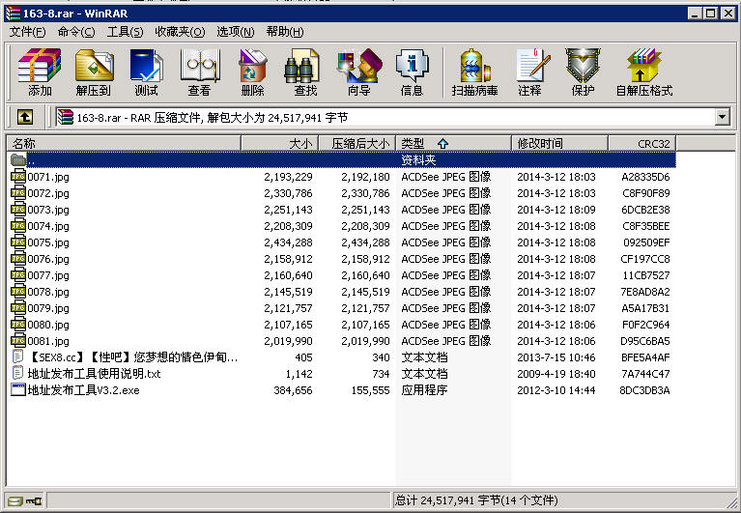Image resolution: width=741 pixels, height=513 pixels.
Task: Expand the archive path dropdown arrow
Action: (722, 117)
